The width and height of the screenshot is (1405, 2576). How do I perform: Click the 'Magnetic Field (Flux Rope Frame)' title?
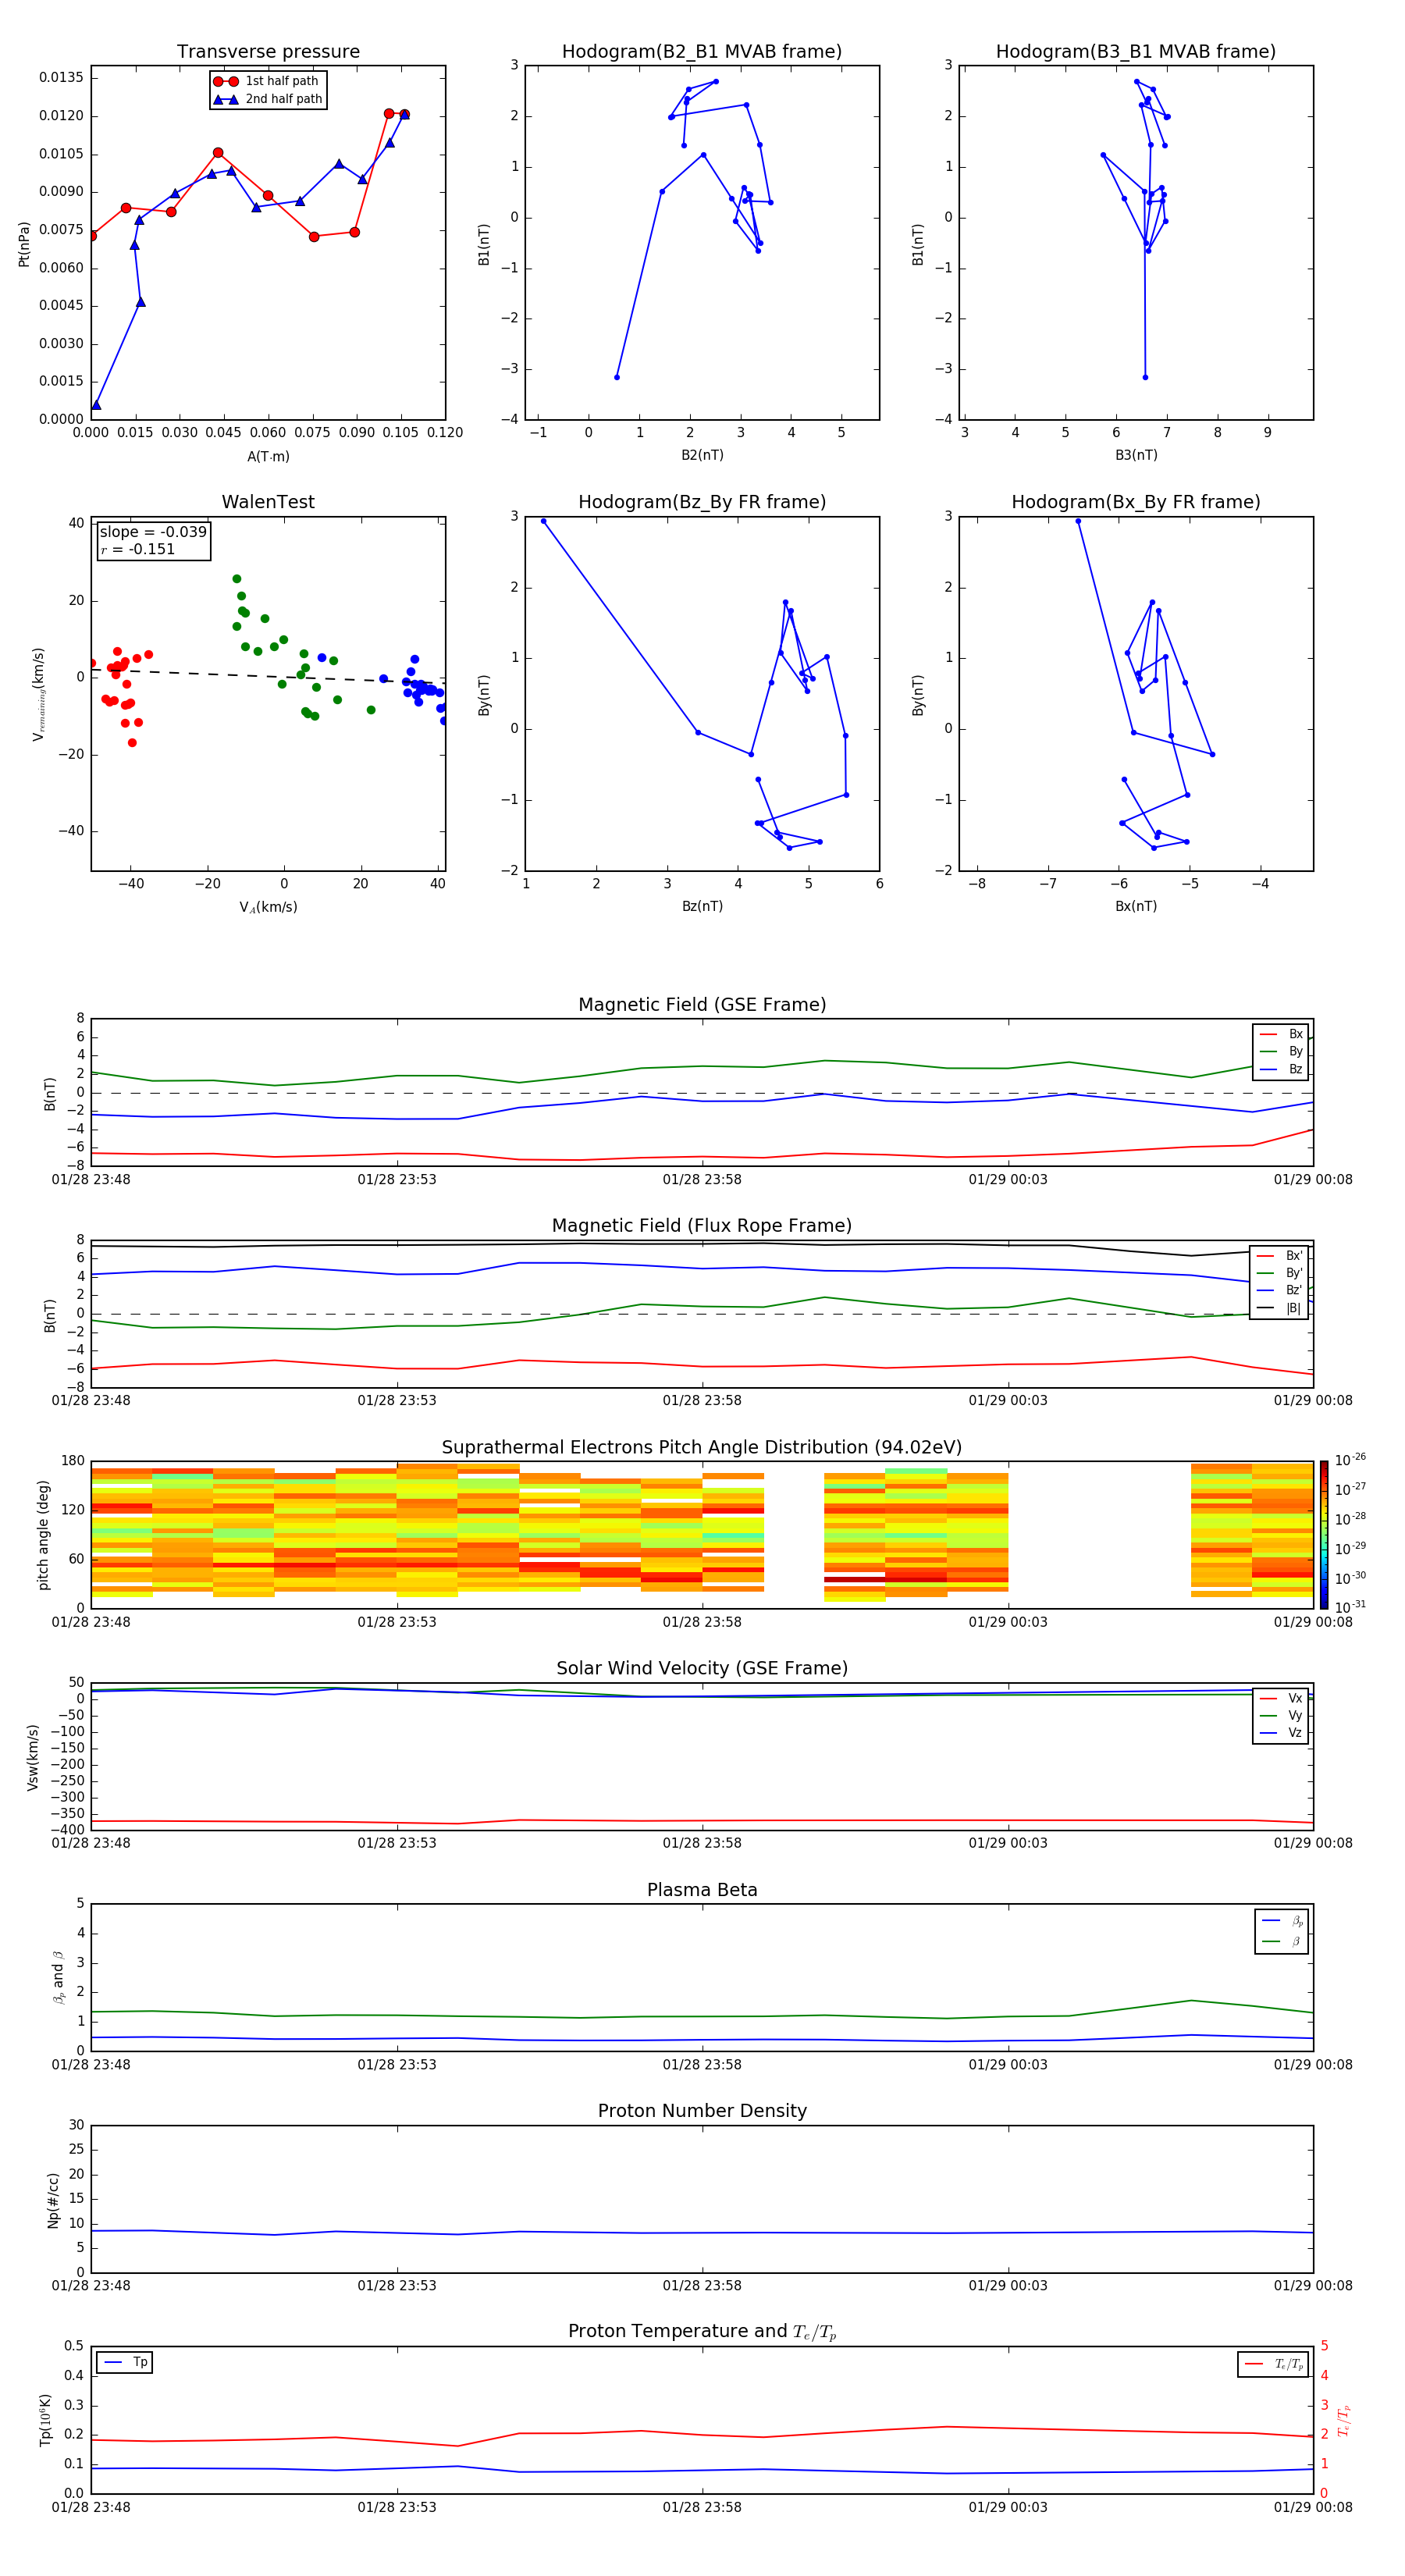(702, 1226)
